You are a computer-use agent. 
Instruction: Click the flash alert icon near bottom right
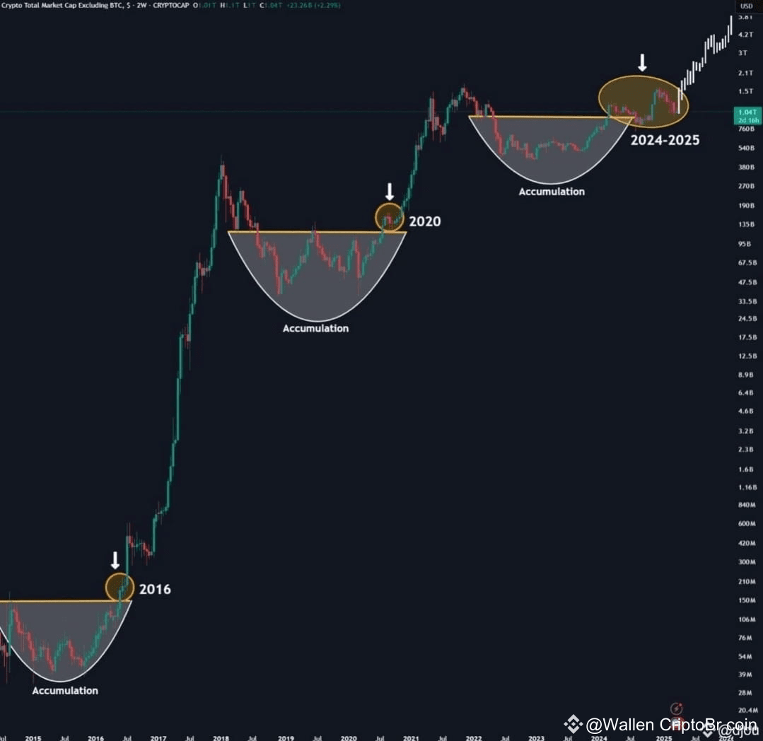click(676, 709)
